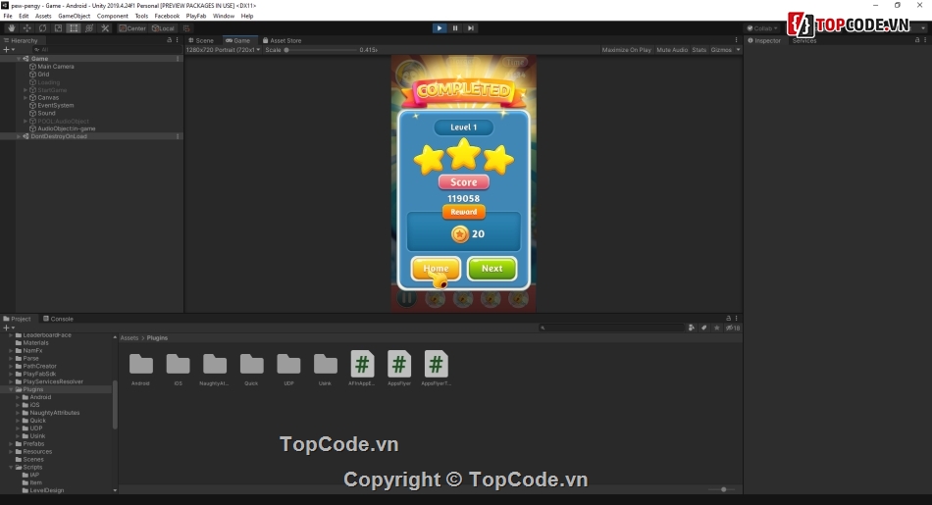
Task: Select the Move tool
Action: click(26, 27)
